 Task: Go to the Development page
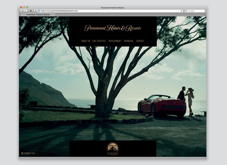(115, 41)
